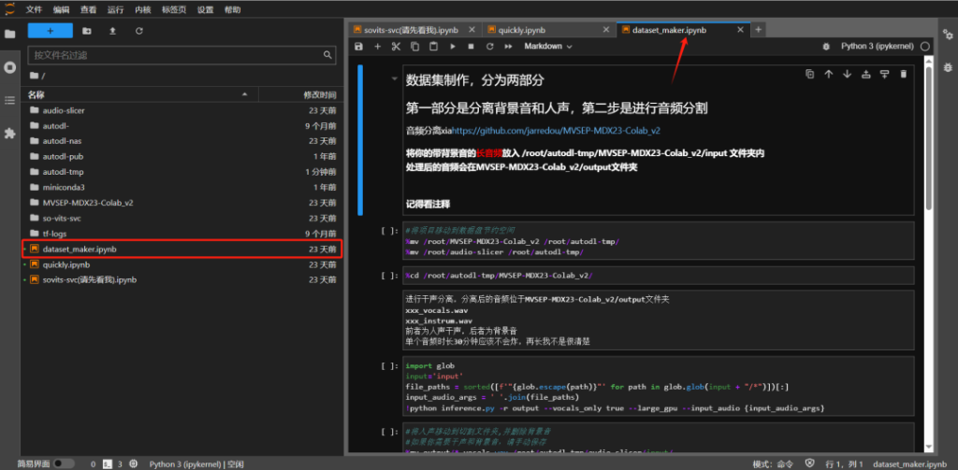958x470 pixels.
Task: Upload files in the file browser
Action: (x=113, y=31)
